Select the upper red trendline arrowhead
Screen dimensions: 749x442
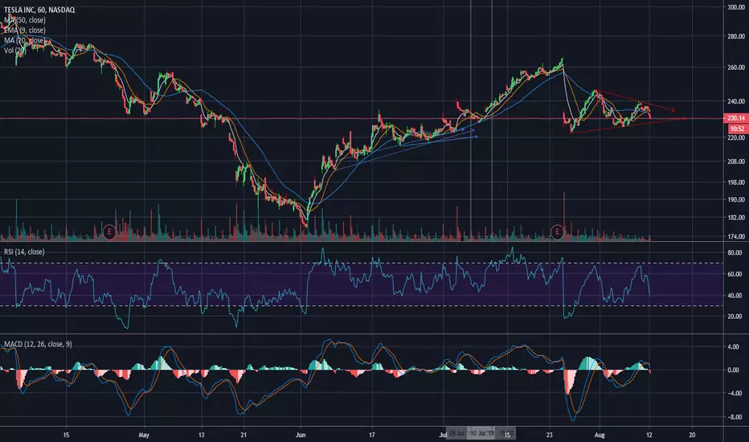click(x=672, y=109)
